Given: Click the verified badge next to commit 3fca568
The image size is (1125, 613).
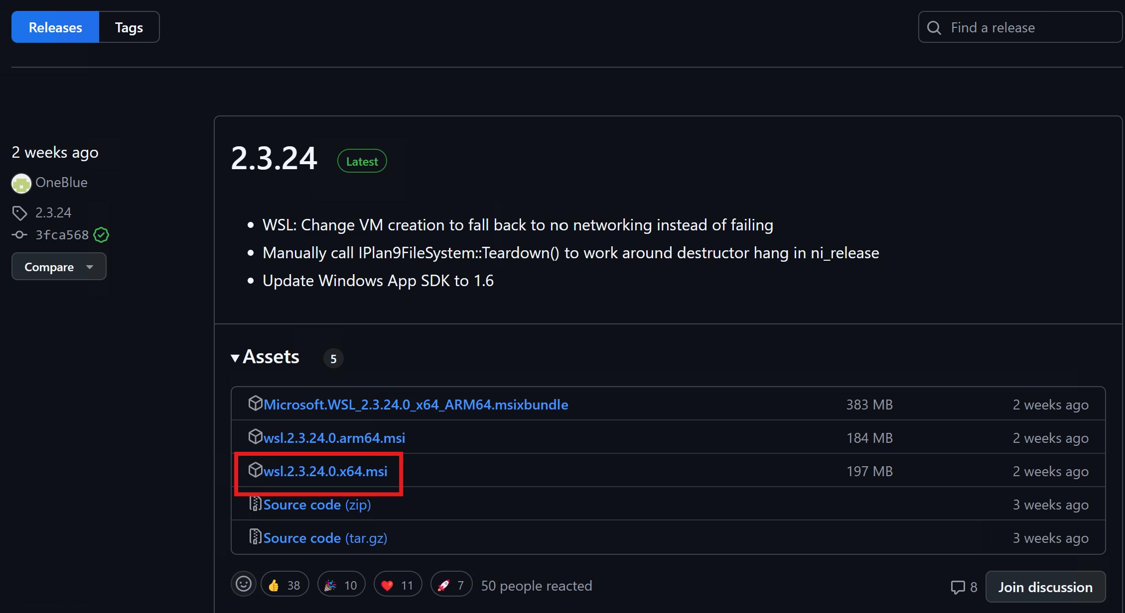Looking at the screenshot, I should (x=101, y=235).
